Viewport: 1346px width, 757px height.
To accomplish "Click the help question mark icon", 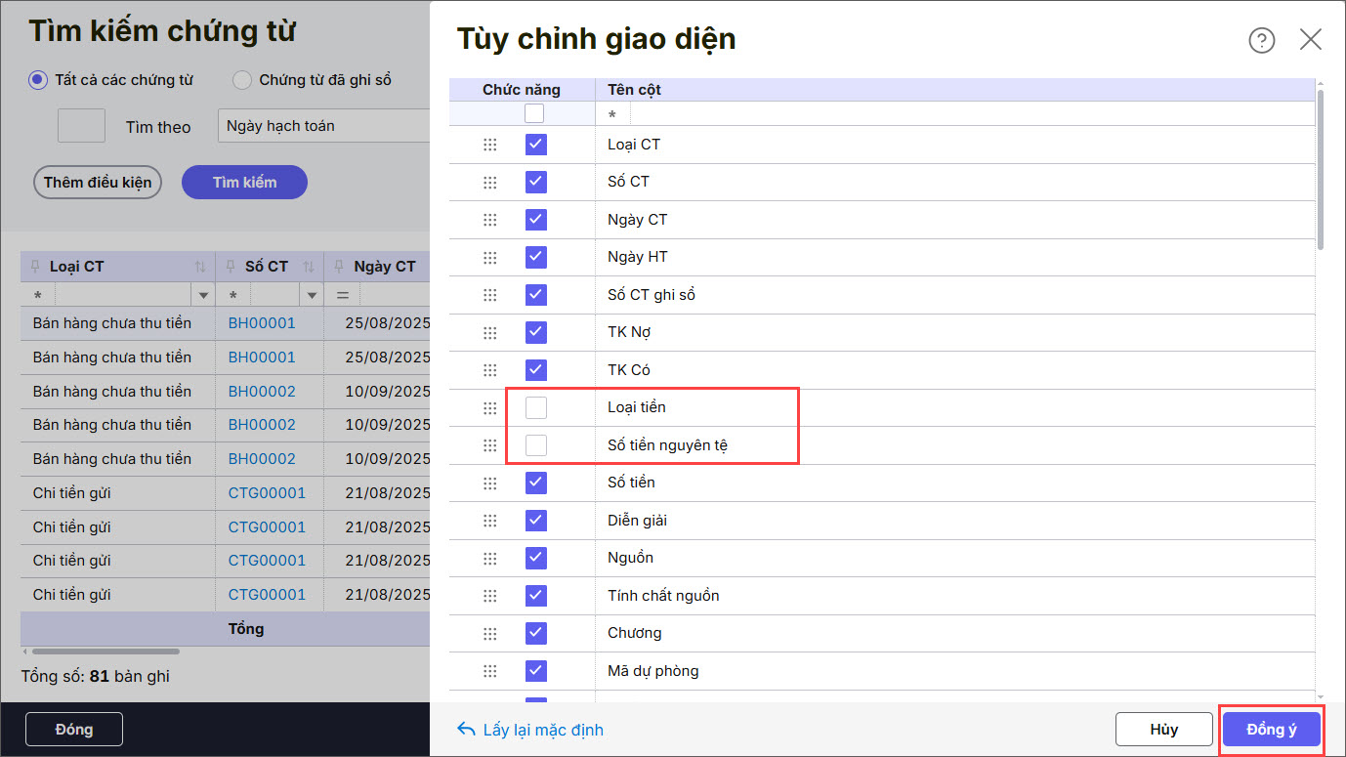I will point(1261,40).
